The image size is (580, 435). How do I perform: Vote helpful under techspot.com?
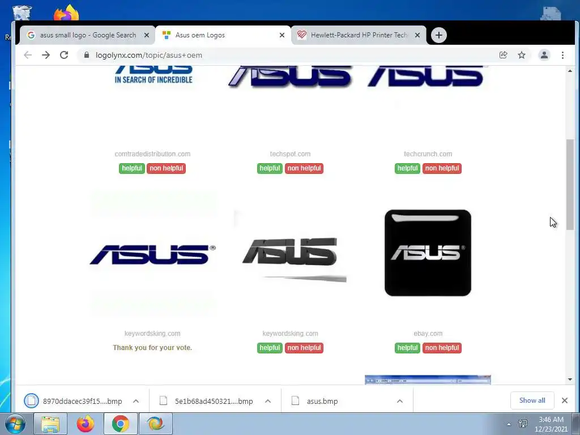tap(270, 168)
